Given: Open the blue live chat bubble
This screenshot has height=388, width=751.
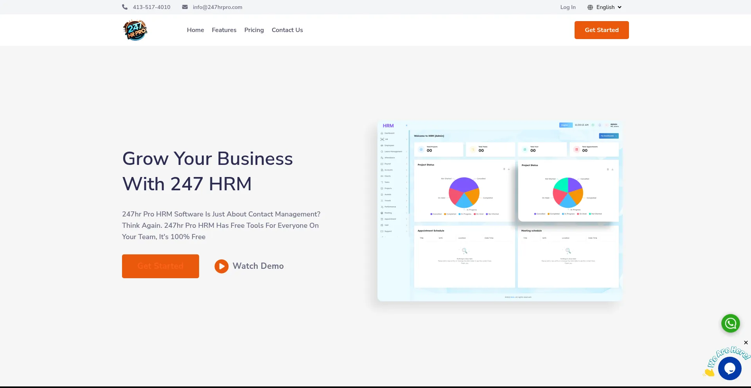Looking at the screenshot, I should 729,368.
